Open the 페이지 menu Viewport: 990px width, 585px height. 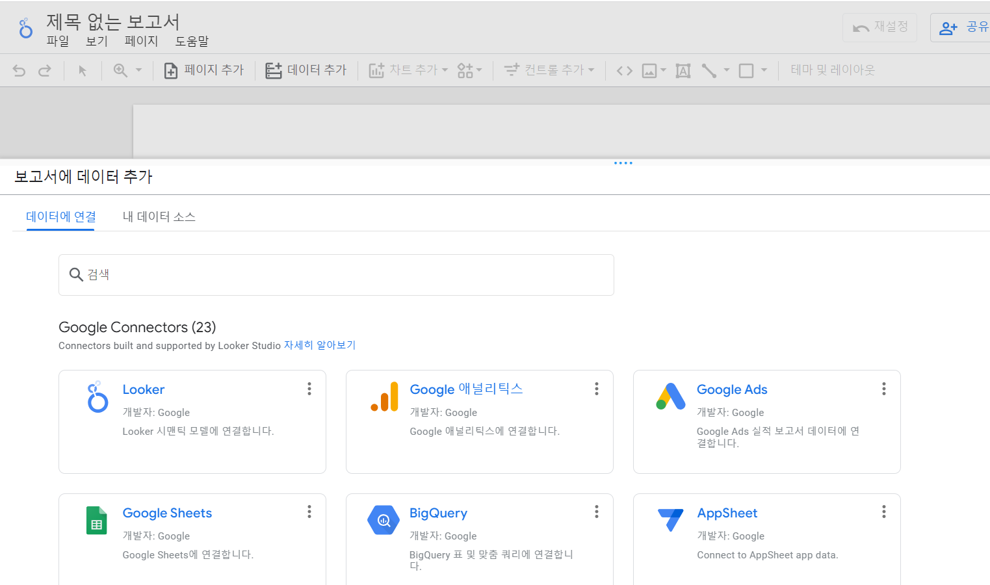141,41
